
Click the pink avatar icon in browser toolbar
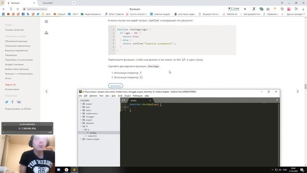(x=289, y=9)
